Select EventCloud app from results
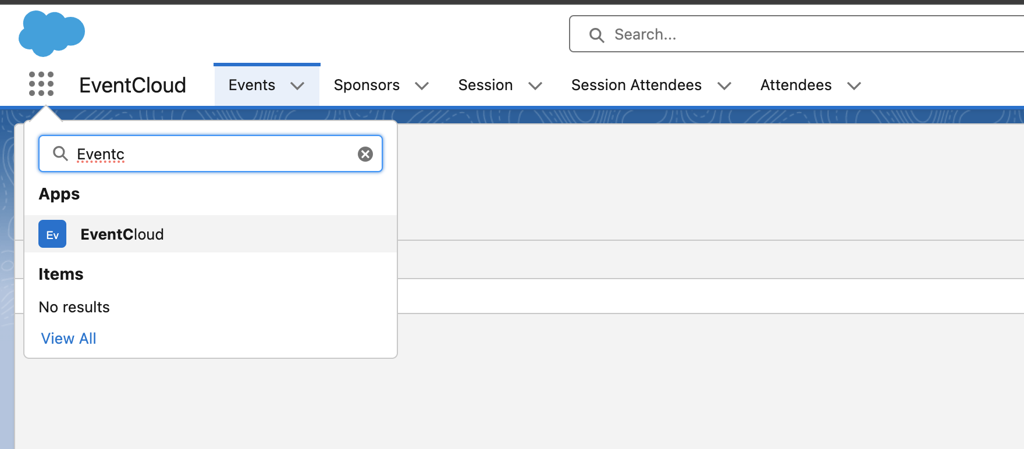 (122, 234)
